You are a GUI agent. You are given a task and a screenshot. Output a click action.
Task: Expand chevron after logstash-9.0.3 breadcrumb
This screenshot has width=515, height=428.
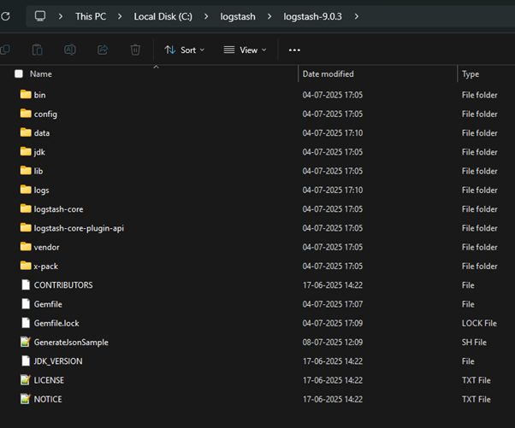357,16
